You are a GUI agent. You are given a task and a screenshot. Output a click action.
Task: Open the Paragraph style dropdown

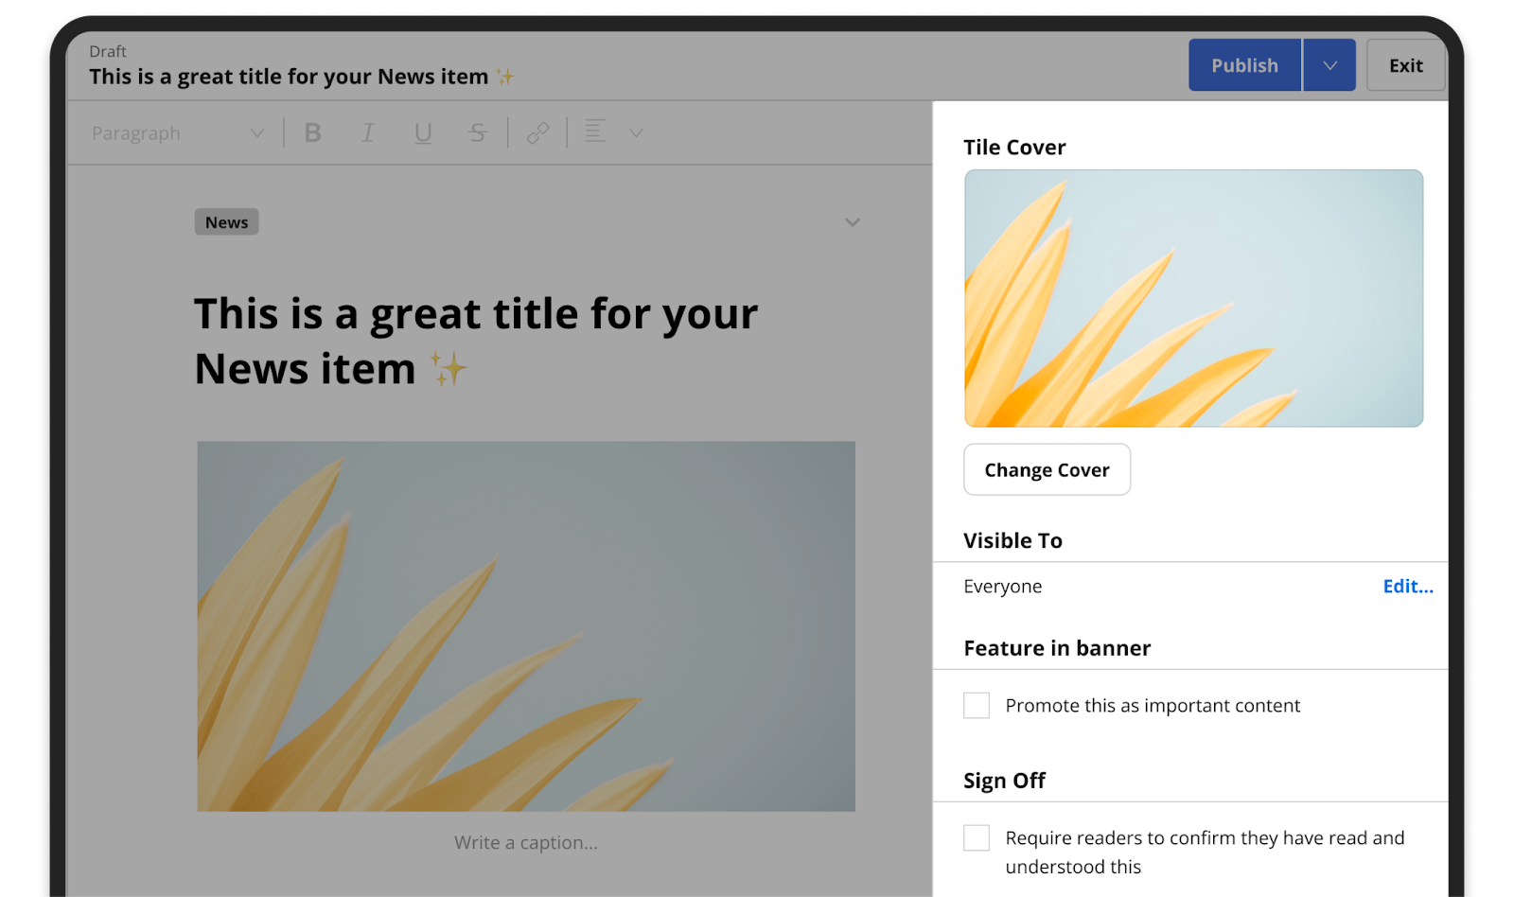click(x=177, y=133)
